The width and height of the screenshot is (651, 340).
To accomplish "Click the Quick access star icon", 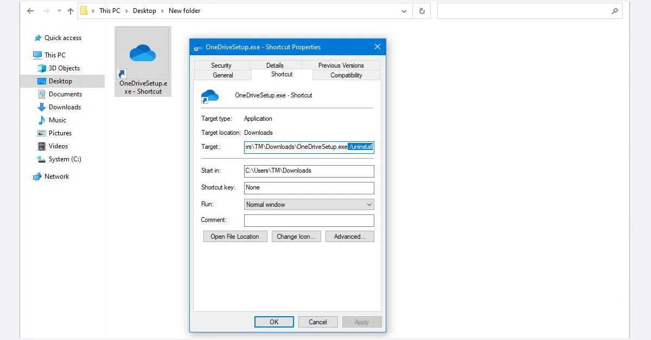I will coord(37,38).
